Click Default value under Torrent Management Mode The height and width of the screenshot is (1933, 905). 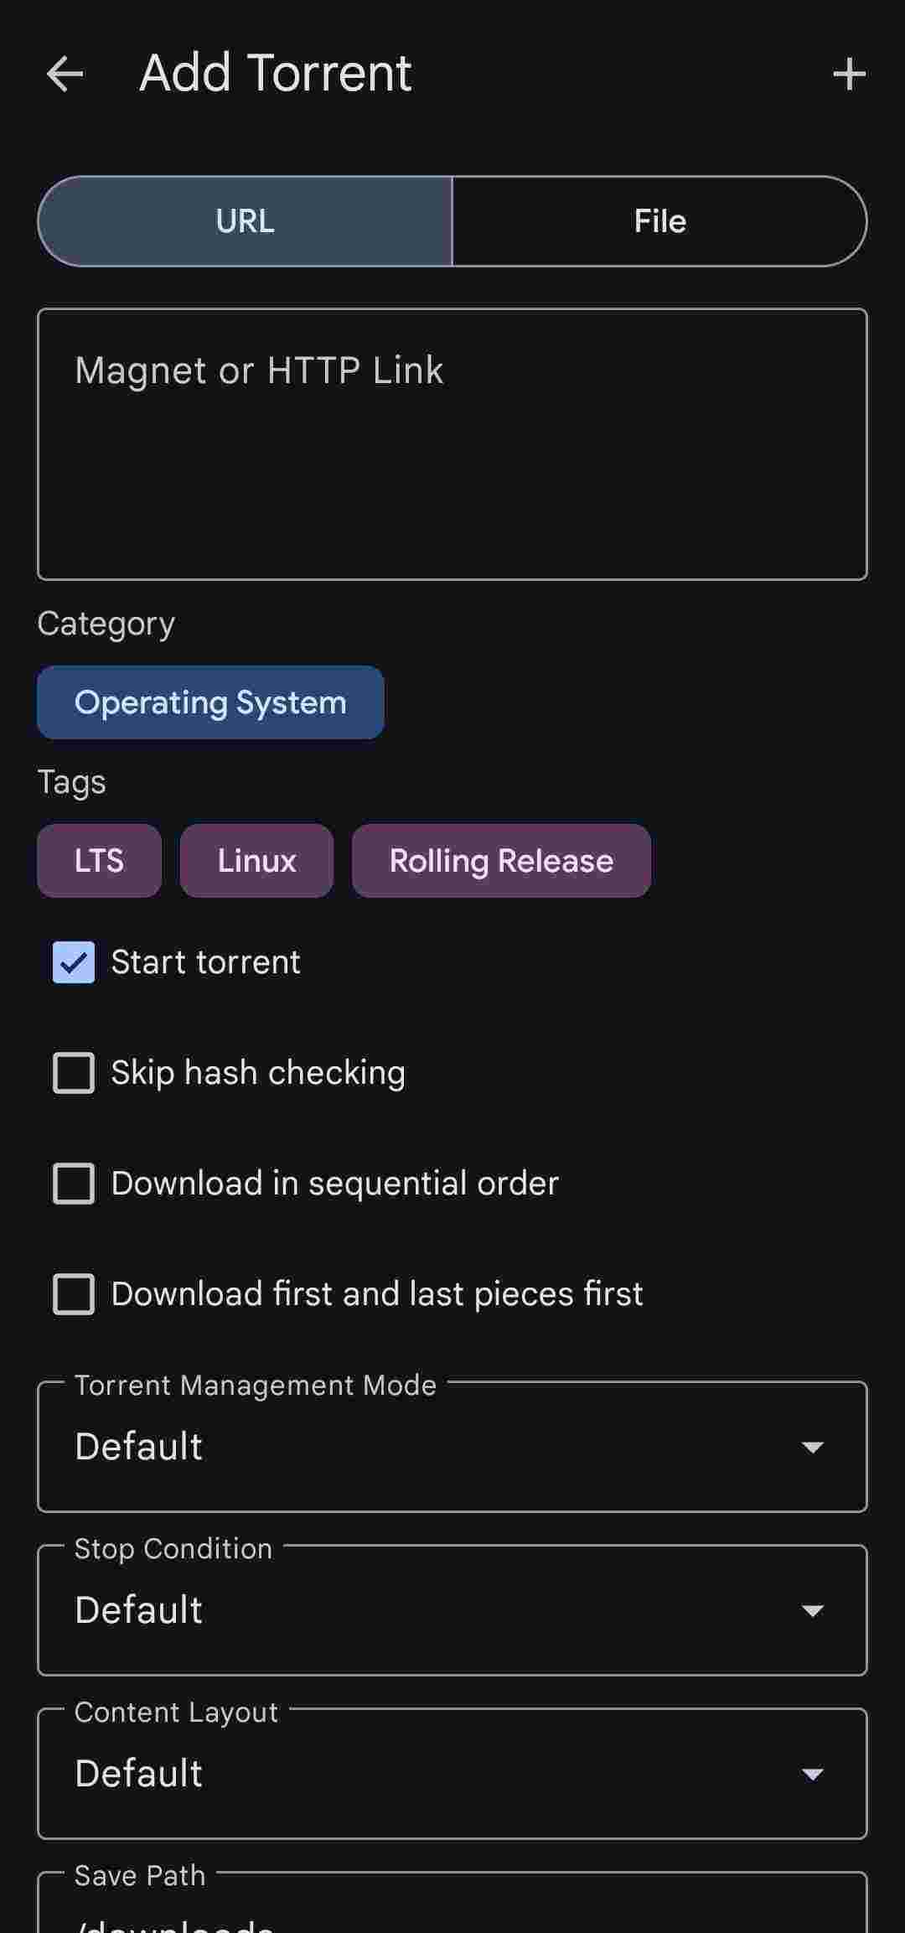pos(138,1447)
